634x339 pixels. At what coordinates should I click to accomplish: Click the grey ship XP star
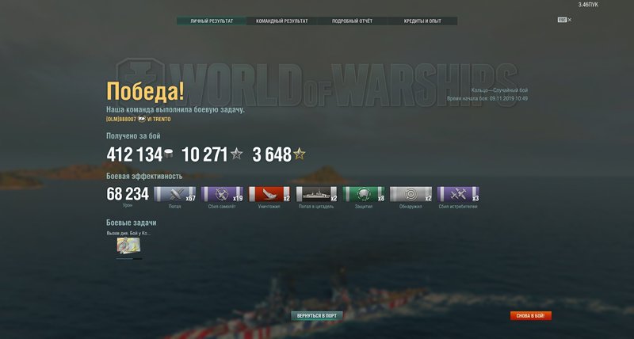(x=236, y=154)
